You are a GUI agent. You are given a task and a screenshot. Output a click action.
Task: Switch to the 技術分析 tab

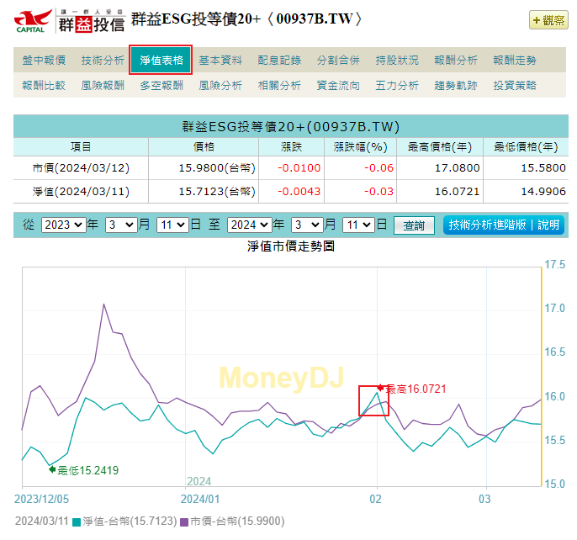[x=103, y=61]
